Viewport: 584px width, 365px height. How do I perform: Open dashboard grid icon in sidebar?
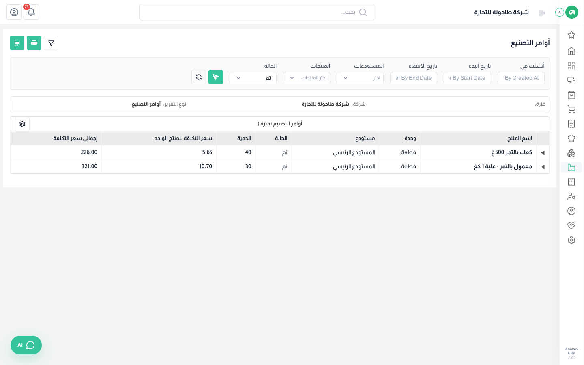(571, 66)
